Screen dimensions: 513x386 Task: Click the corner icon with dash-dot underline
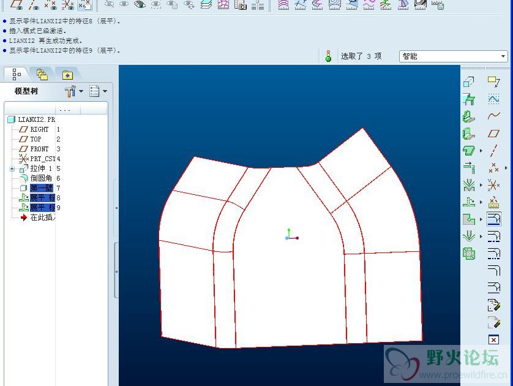point(493,237)
